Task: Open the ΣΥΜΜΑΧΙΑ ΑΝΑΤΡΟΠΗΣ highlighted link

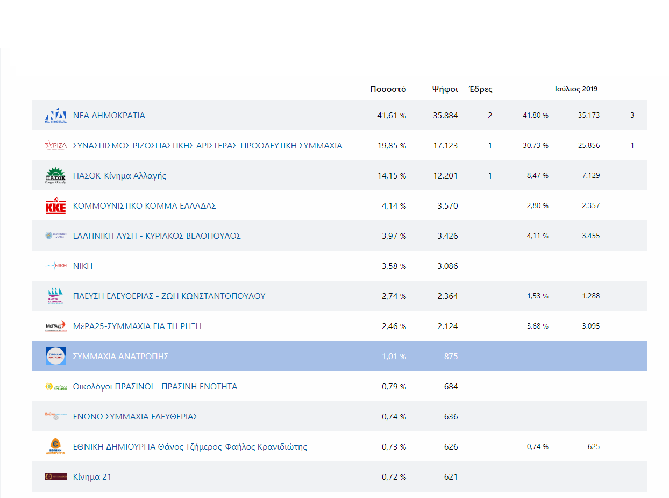Action: point(121,357)
